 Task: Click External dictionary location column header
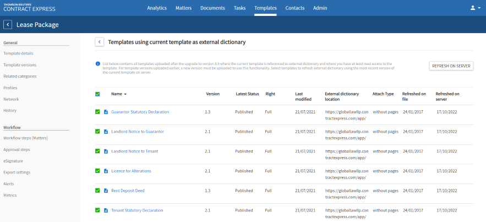(342, 96)
